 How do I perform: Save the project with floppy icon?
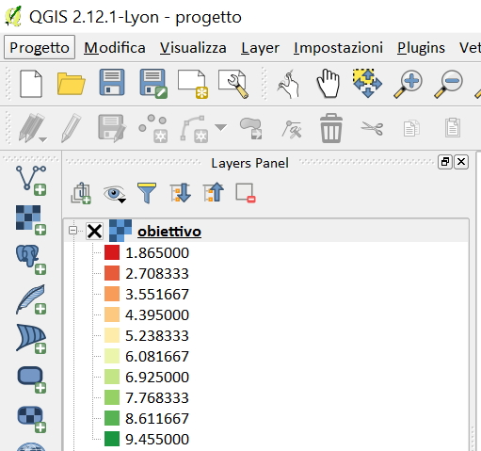112,83
